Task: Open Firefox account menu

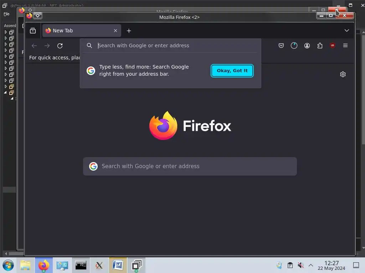Action: pos(307,45)
